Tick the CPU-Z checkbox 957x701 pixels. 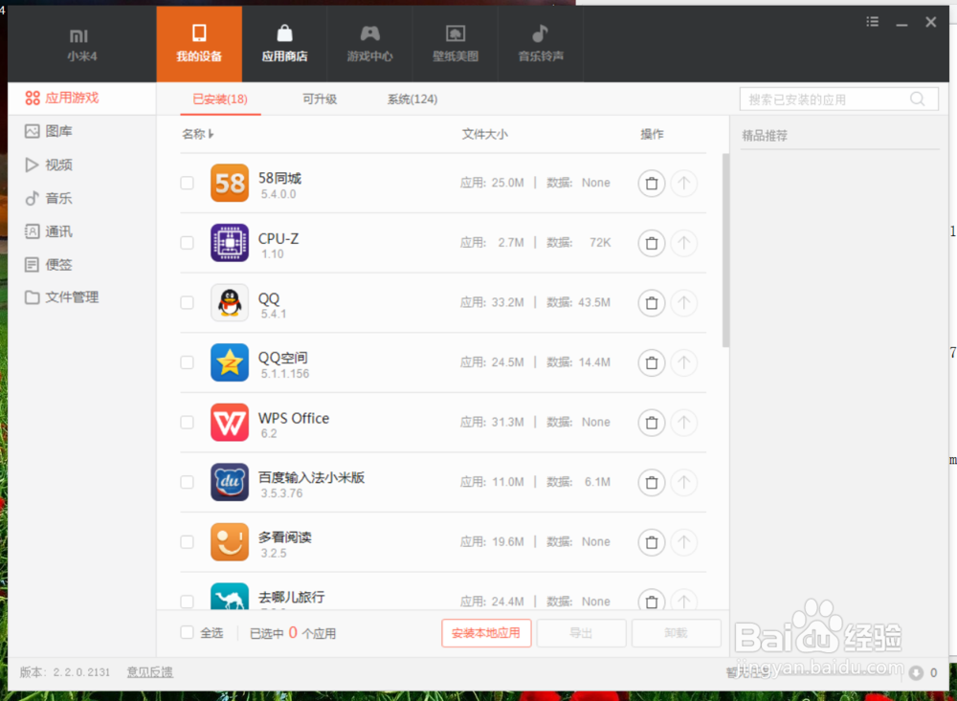point(188,243)
